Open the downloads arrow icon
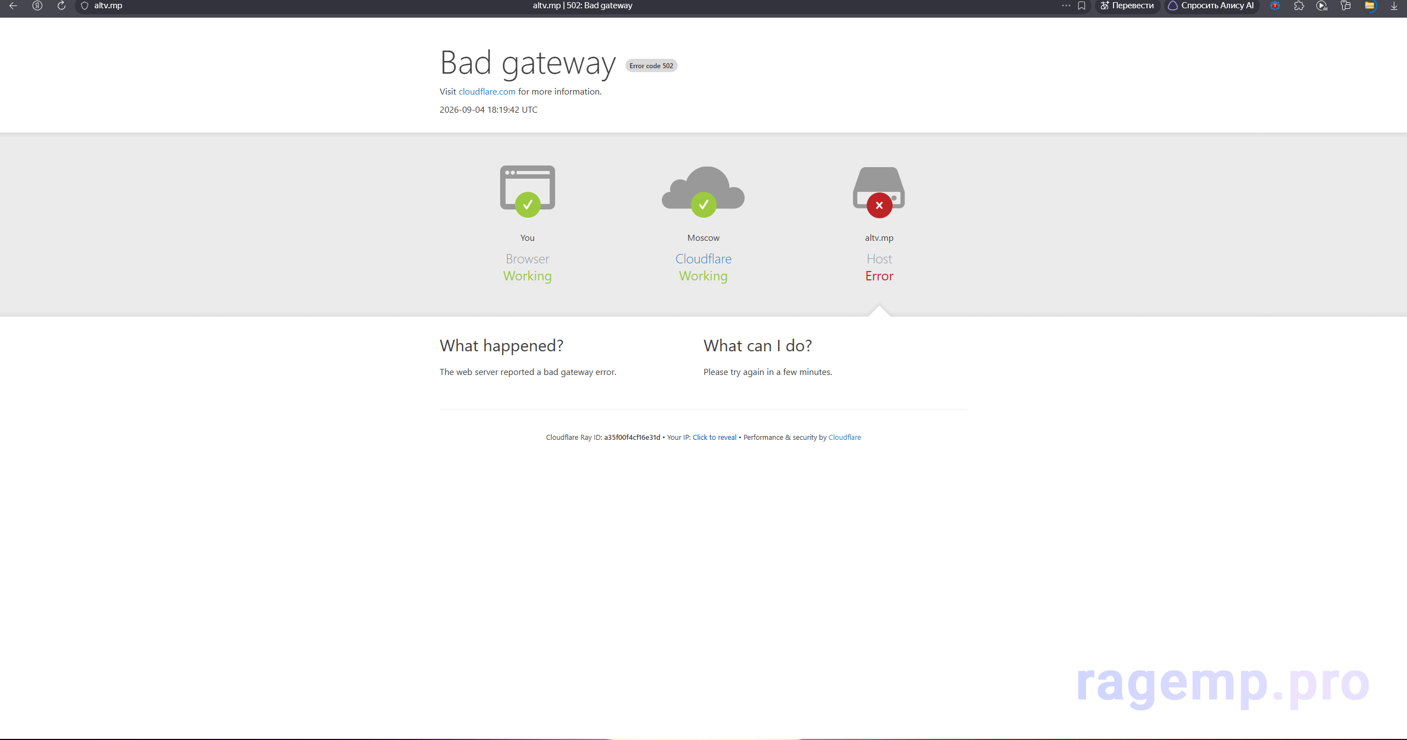Image resolution: width=1407 pixels, height=740 pixels. [x=1394, y=5]
